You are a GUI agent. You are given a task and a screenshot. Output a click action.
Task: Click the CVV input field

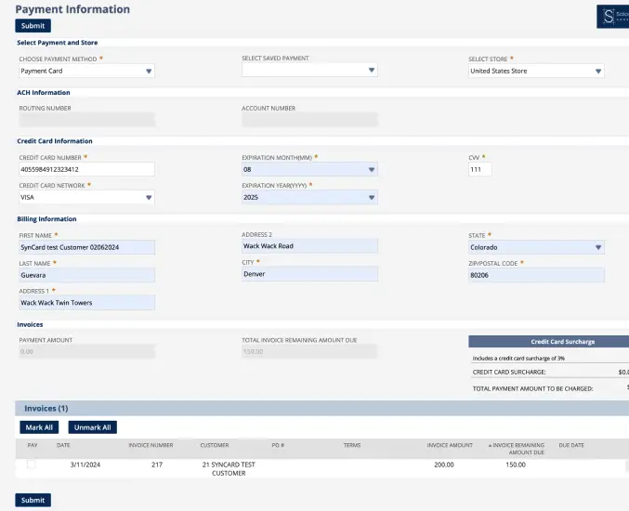[479, 170]
